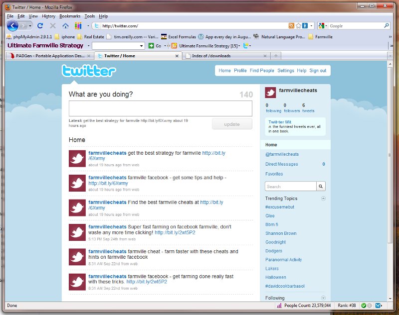Viewport: 399px width, 315px height.
Task: Open the Settings link
Action: [285, 71]
